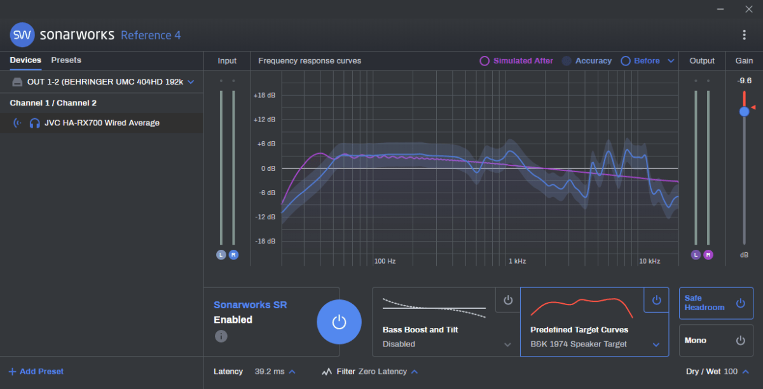This screenshot has width=763, height=389.
Task: Click the input R channel indicator
Action: coord(233,255)
